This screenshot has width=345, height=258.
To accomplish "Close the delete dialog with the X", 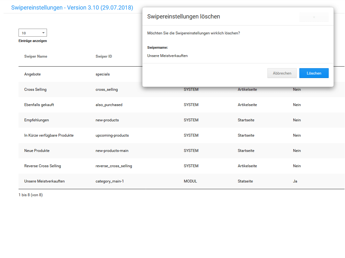I will pyautogui.click(x=314, y=17).
